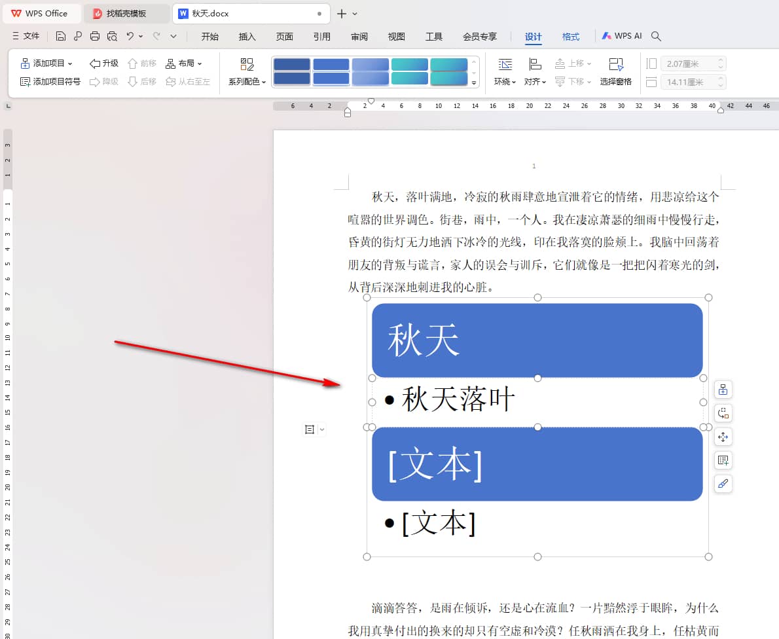The height and width of the screenshot is (639, 779).
Task: Open the 环绕 text wrap dropdown
Action: tap(505, 72)
